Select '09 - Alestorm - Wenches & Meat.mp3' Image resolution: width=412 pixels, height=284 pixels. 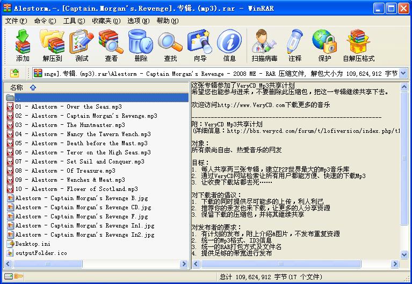(66, 180)
